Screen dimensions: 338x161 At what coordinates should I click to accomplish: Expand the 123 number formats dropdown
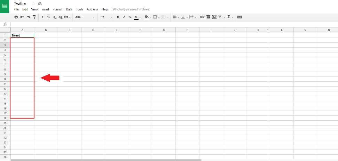67,17
